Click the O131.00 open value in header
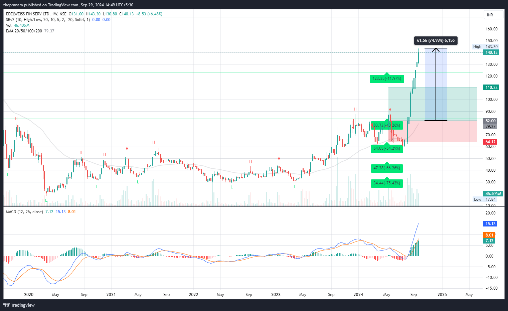This screenshot has width=508, height=311. pyautogui.click(x=76, y=14)
